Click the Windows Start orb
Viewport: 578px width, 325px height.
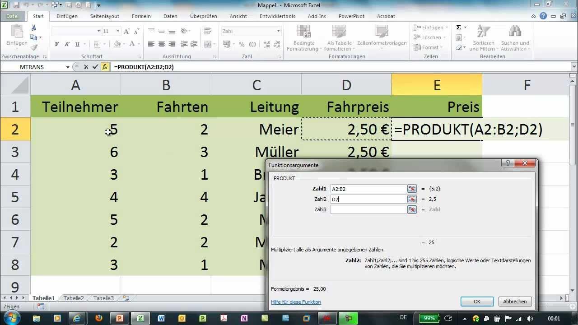12,317
